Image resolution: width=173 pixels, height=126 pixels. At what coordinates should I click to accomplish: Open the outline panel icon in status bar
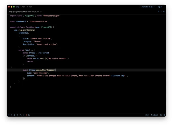tap(17, 115)
